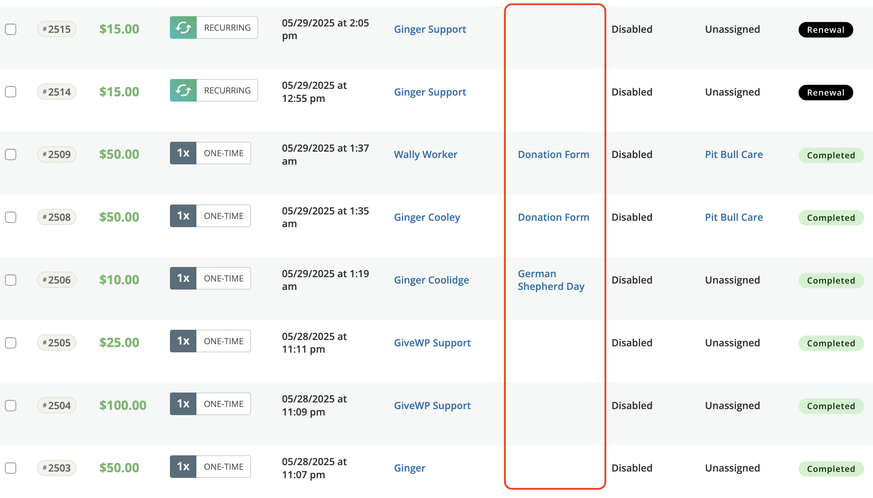The image size is (873, 498).
Task: Click the recurring arrows icon for #2515
Action: point(183,28)
